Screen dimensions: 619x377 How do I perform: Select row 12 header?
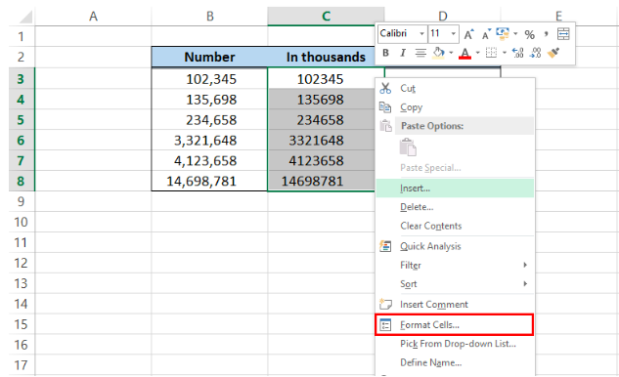(x=21, y=263)
